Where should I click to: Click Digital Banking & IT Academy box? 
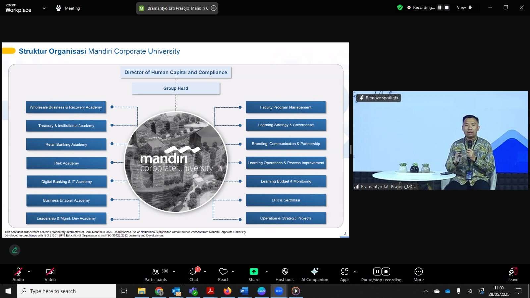(x=67, y=181)
